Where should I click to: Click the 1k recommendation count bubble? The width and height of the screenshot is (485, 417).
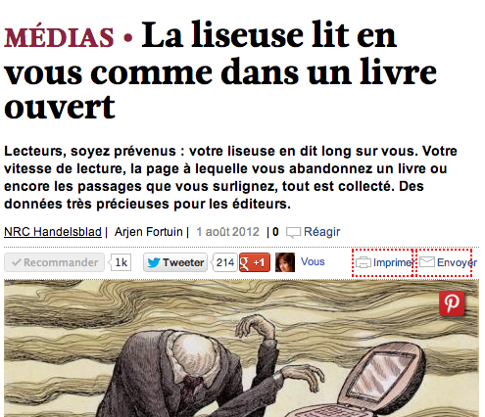click(x=121, y=262)
